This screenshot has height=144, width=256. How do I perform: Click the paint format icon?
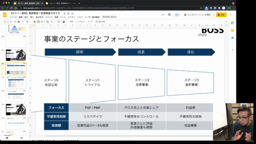click(x=22, y=22)
